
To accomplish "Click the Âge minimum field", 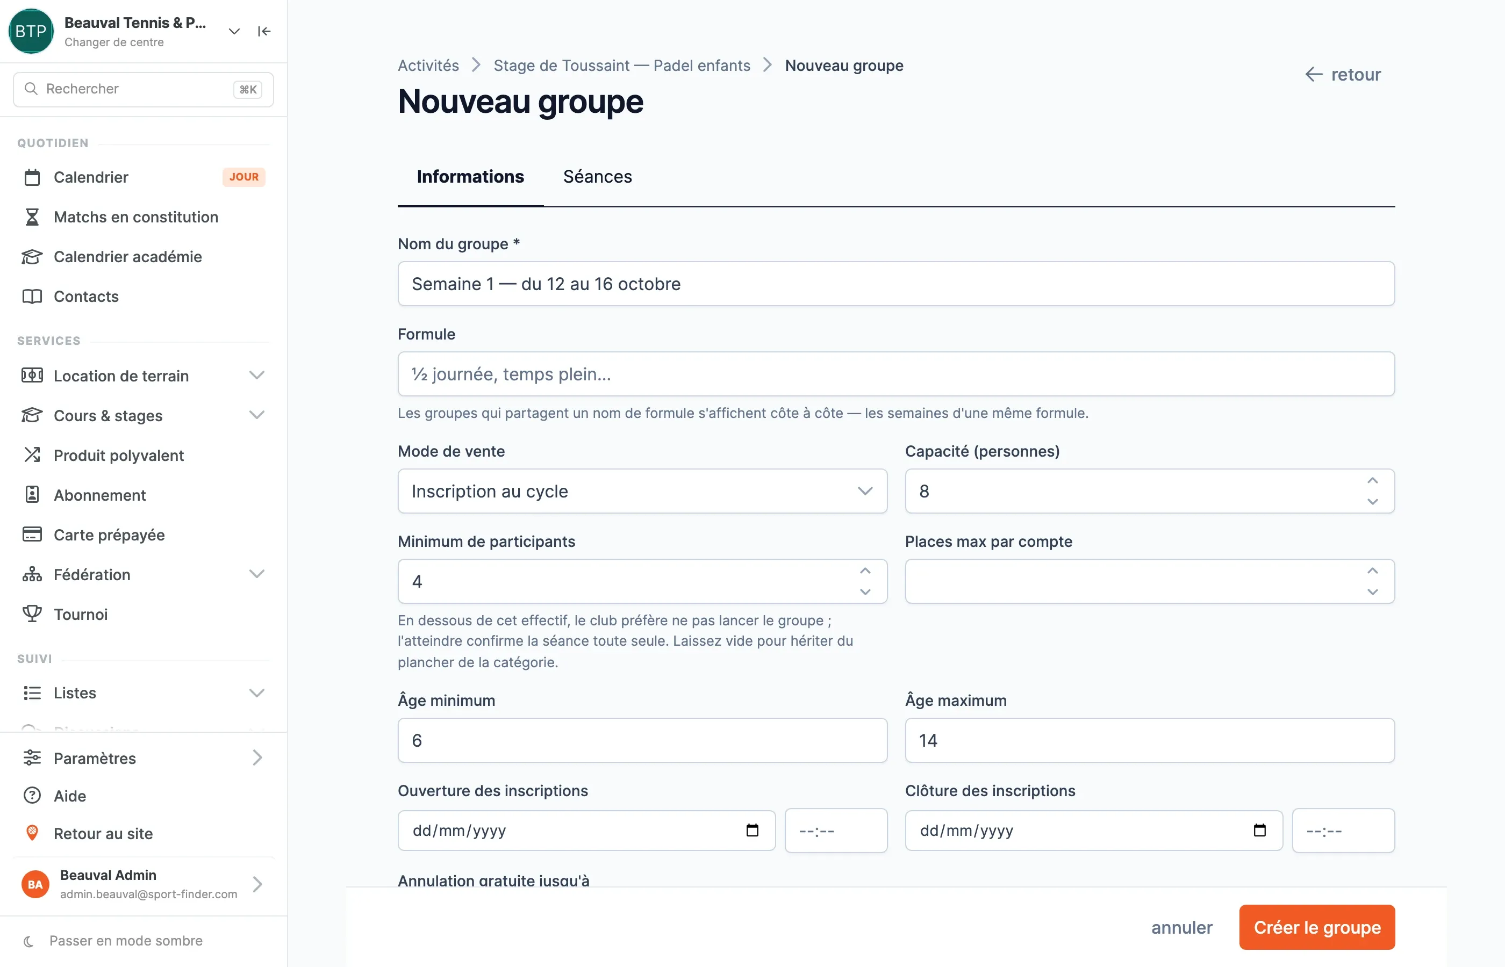I will click(642, 740).
